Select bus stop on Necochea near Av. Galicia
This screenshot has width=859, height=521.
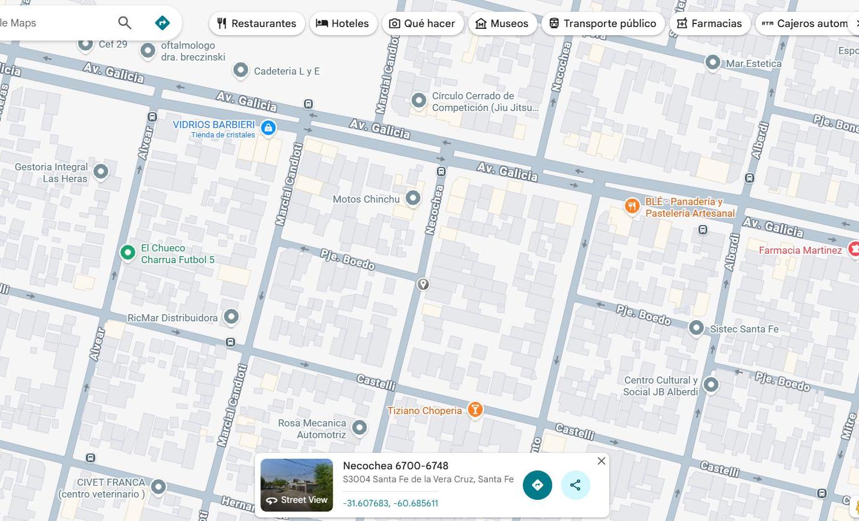(x=441, y=172)
